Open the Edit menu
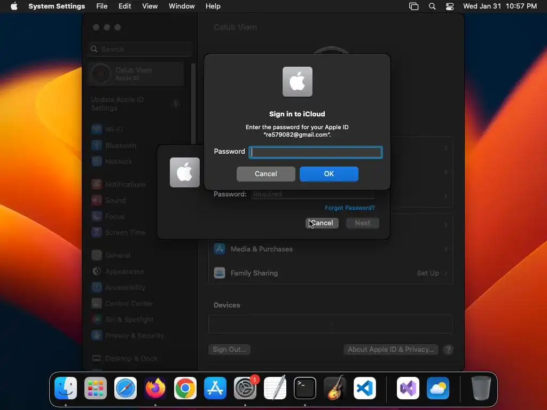This screenshot has width=547, height=410. [125, 6]
